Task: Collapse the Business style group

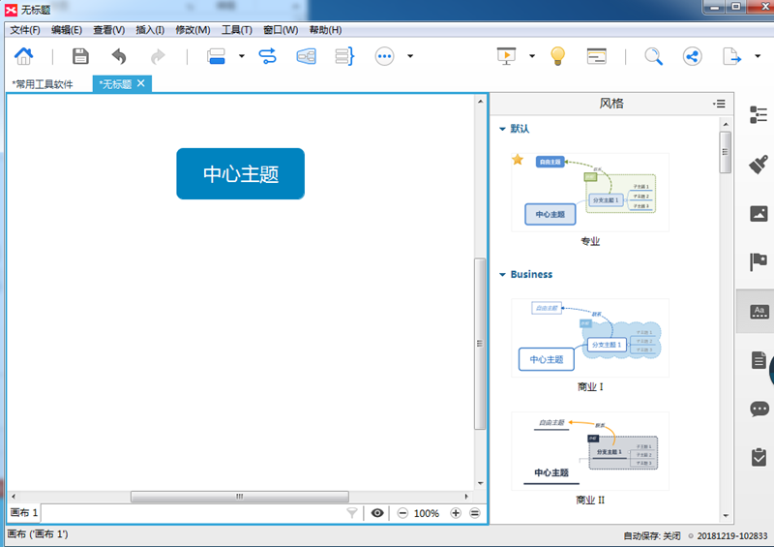Action: pos(502,275)
